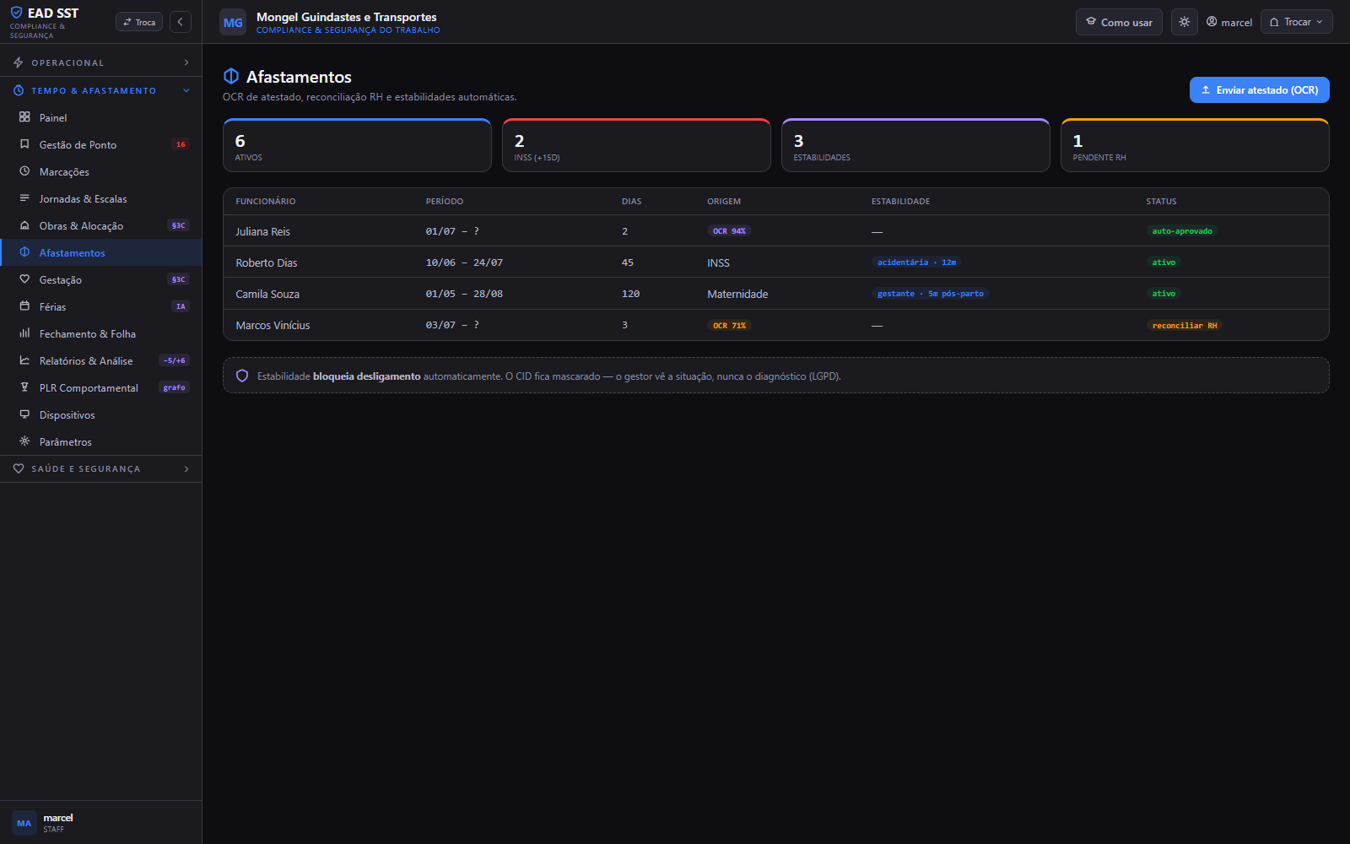Click the ativo status for Roberto Dias
Screen dimensions: 1350x844
click(1164, 262)
